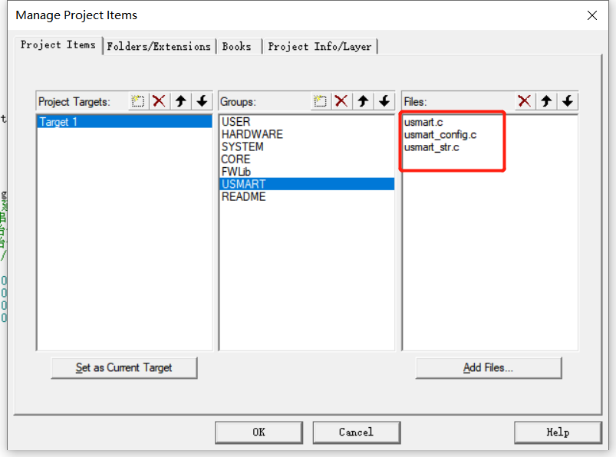Viewport: 616px width, 457px height.
Task: Delete the selected file
Action: tap(525, 101)
